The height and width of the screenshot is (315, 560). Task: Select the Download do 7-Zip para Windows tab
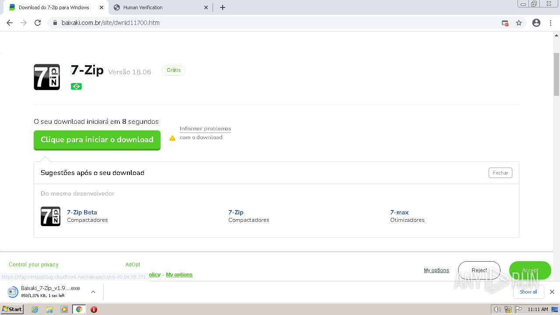pyautogui.click(x=55, y=7)
